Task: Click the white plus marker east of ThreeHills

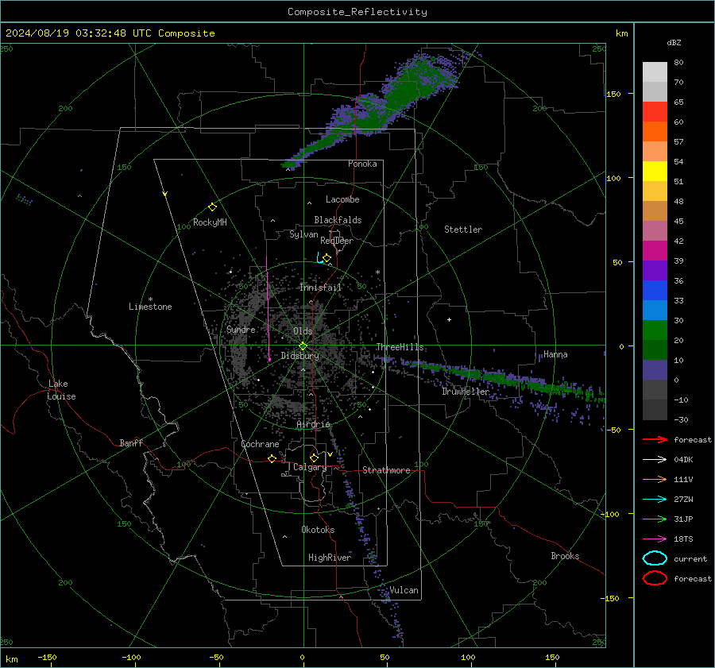Action: (449, 319)
